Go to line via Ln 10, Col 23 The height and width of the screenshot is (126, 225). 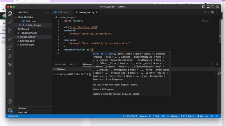pyautogui.click(x=130, y=116)
